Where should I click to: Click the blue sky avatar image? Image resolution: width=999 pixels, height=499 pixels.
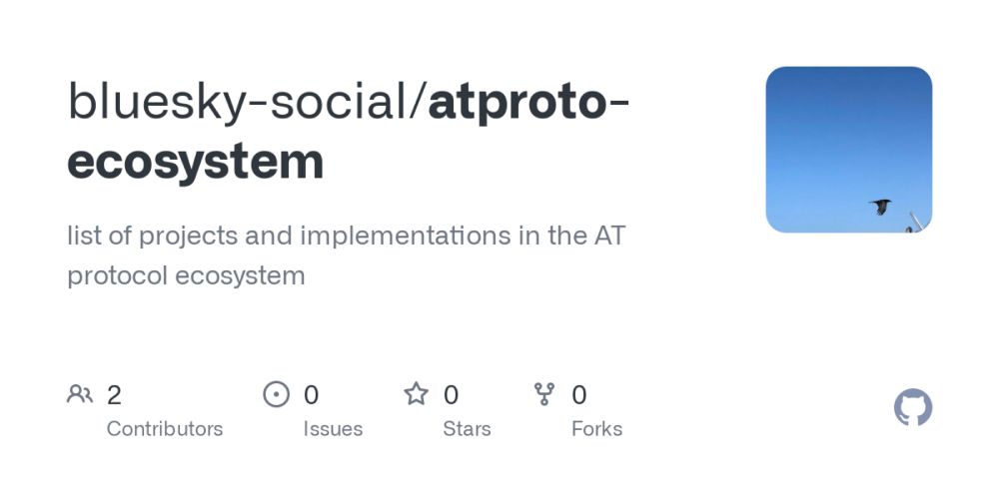pos(848,150)
